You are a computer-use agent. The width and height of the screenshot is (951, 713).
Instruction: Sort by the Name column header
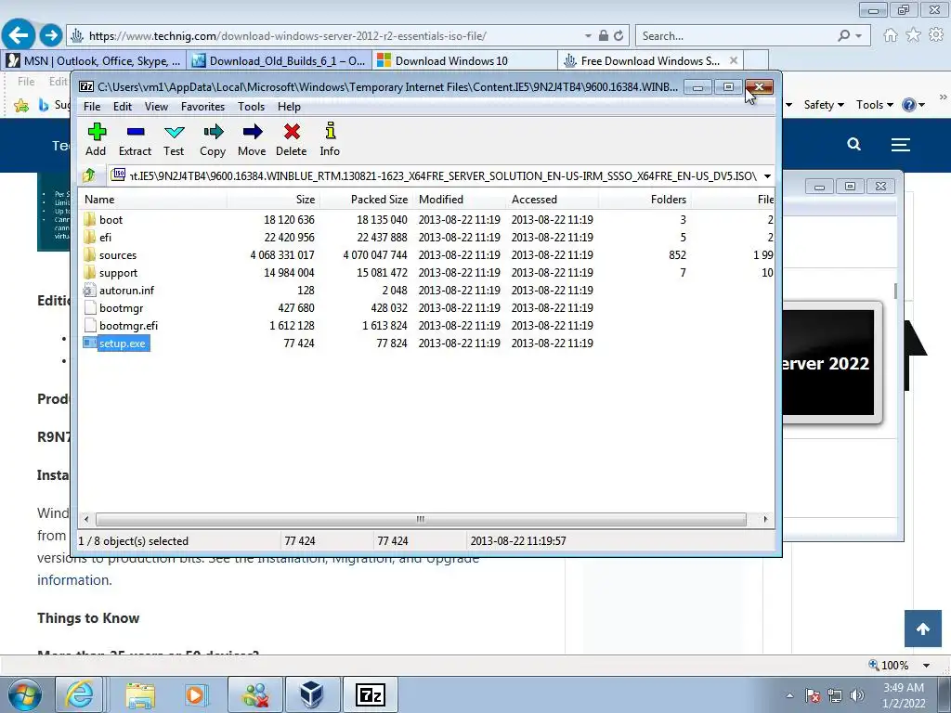coord(152,200)
